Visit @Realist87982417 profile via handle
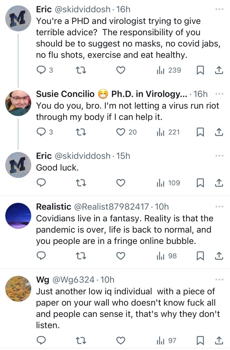This screenshot has width=230, height=350. click(x=112, y=207)
